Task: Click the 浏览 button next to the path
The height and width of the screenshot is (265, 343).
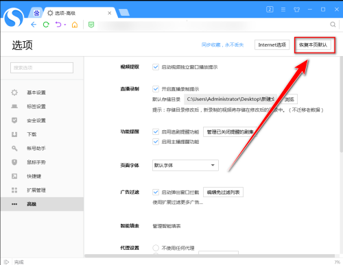Action: (289, 99)
